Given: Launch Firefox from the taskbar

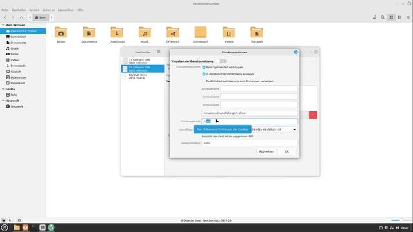Looking at the screenshot, I should (x=25, y=227).
